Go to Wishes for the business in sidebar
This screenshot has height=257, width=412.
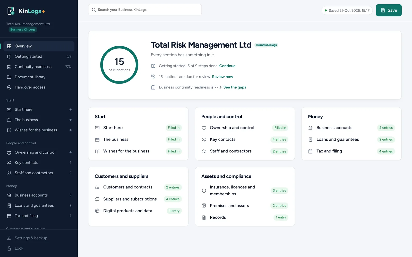click(x=39, y=130)
